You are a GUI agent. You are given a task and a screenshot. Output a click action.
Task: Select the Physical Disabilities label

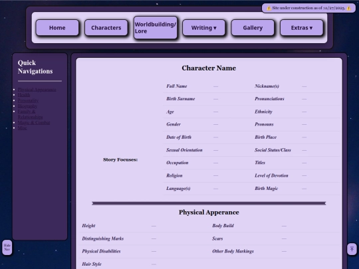tap(101, 251)
